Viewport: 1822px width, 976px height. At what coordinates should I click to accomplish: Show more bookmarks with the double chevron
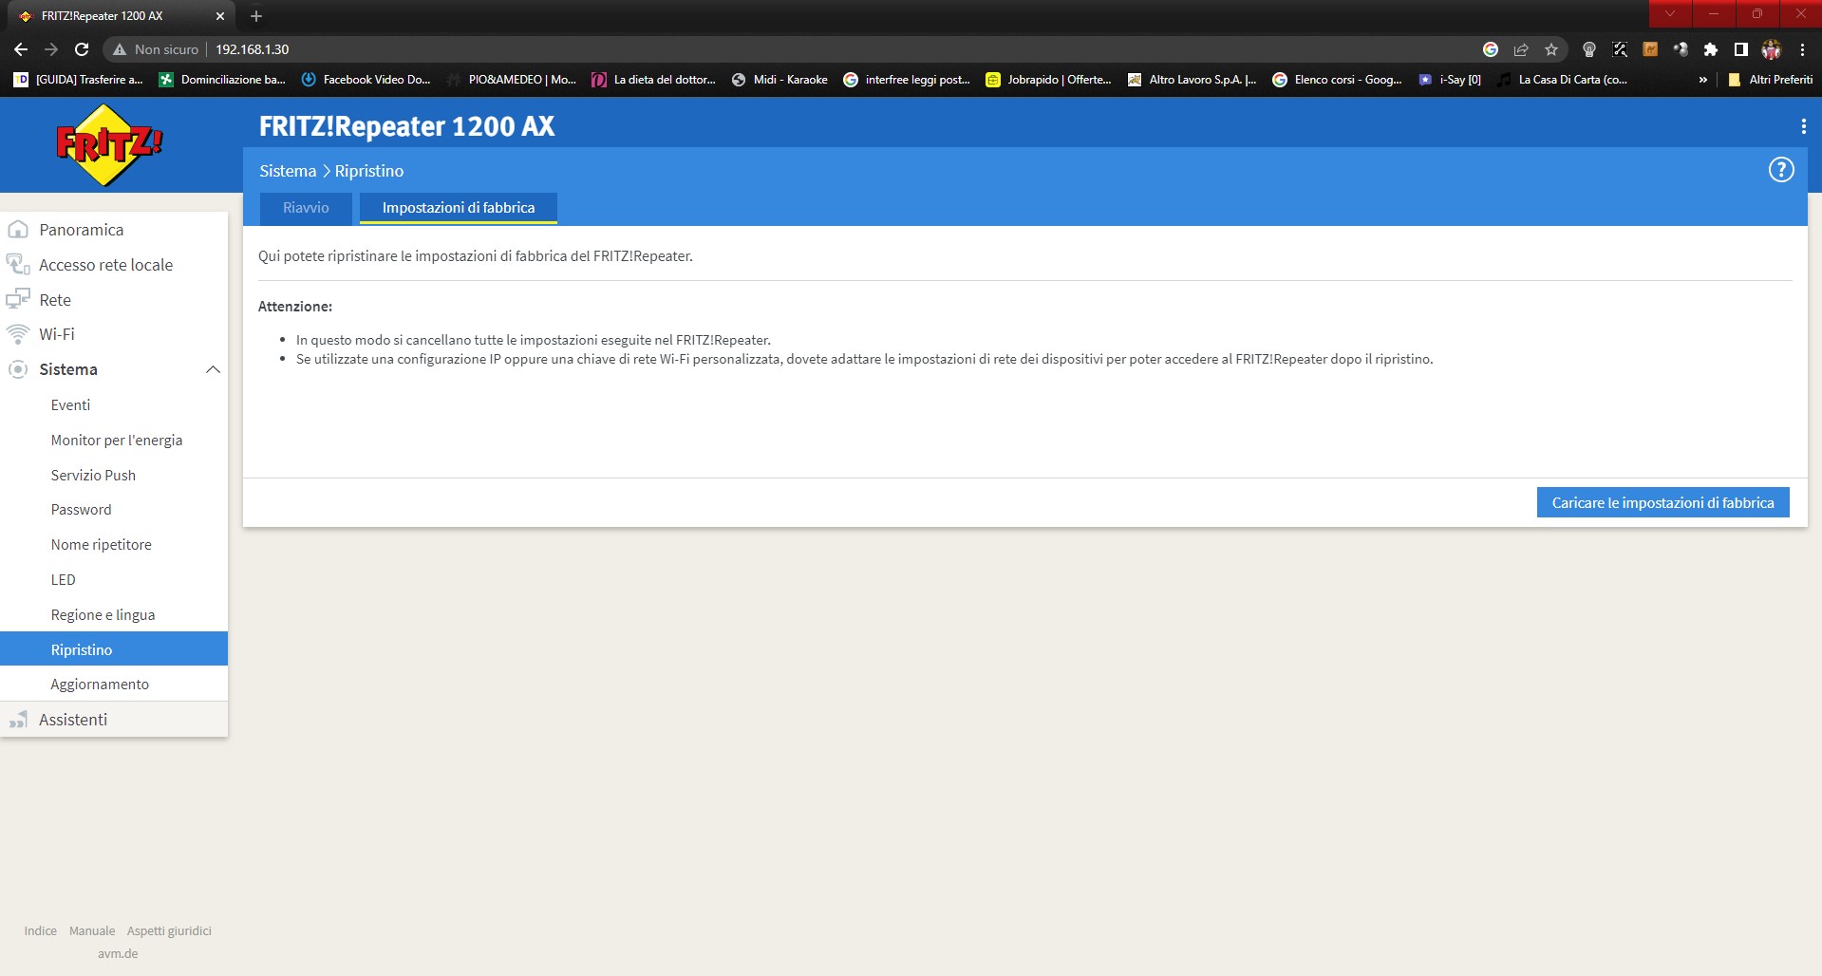coord(1702,80)
